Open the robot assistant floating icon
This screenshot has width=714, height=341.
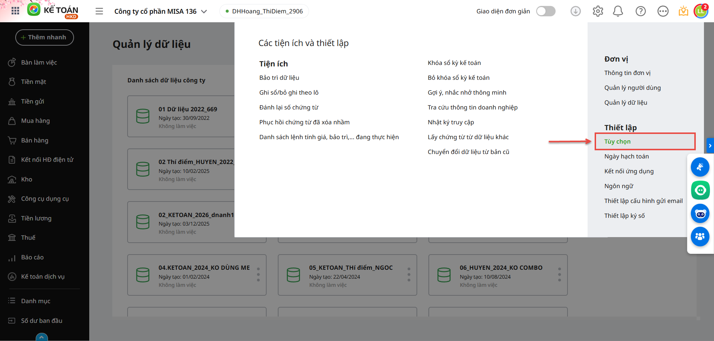[x=700, y=214]
